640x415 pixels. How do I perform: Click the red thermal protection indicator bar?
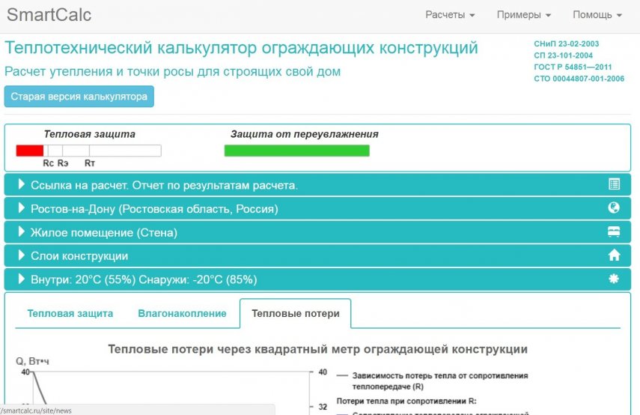pos(30,151)
